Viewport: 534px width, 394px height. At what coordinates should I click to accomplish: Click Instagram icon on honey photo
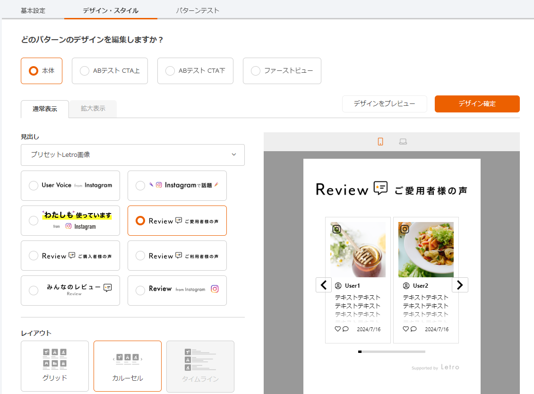point(337,229)
